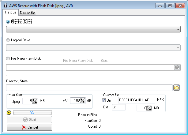Select the Logical Drive radio button
The height and width of the screenshot is (135, 188).
(x=8, y=40)
